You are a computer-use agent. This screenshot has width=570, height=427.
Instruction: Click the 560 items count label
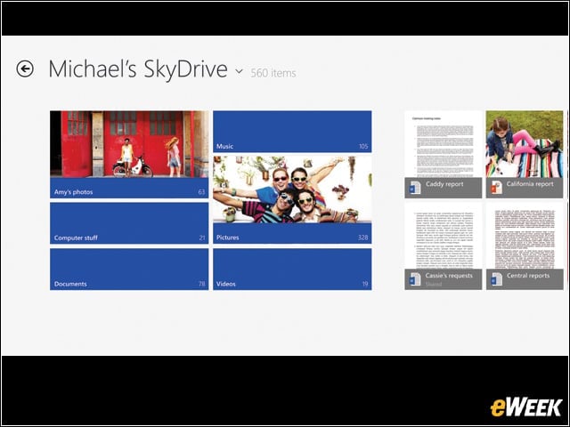(x=273, y=73)
